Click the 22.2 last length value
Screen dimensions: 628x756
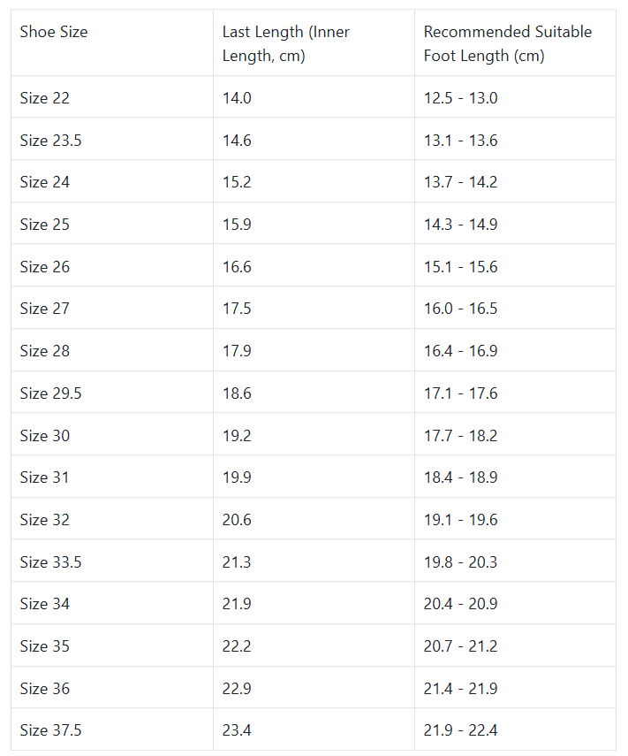pyautogui.click(x=237, y=646)
